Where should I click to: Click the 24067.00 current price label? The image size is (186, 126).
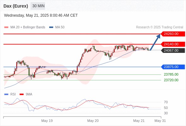pos(173,50)
